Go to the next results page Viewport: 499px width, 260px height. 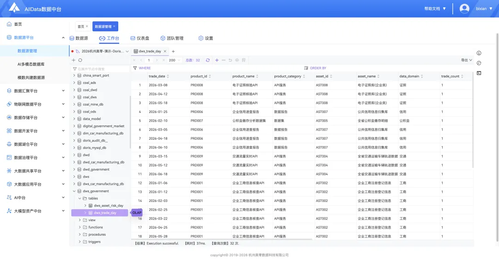[156, 60]
